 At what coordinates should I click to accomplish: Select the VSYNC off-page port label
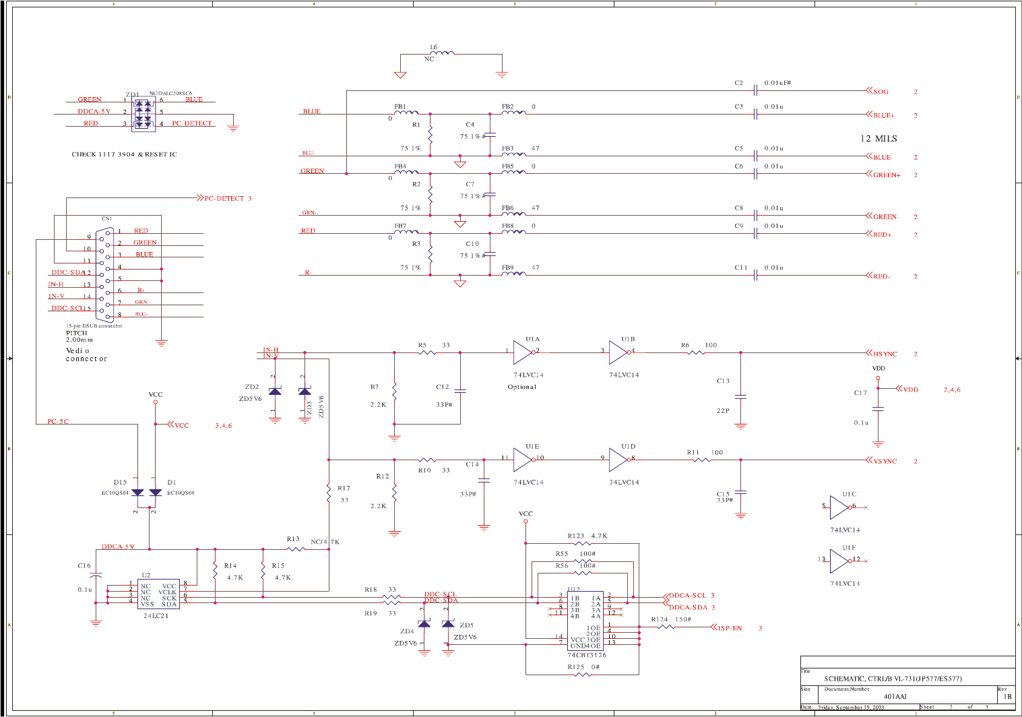[x=885, y=462]
